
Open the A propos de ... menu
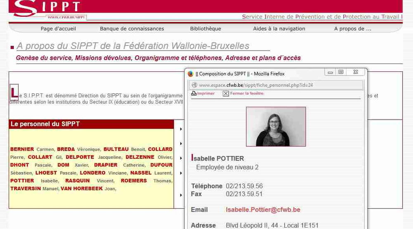click(352, 28)
